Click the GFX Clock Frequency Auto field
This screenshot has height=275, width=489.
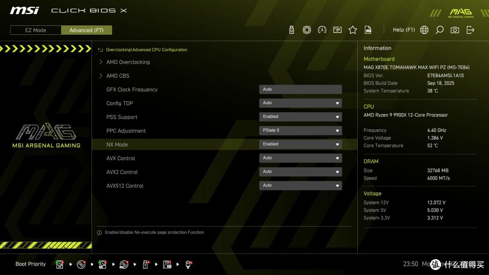click(x=300, y=90)
